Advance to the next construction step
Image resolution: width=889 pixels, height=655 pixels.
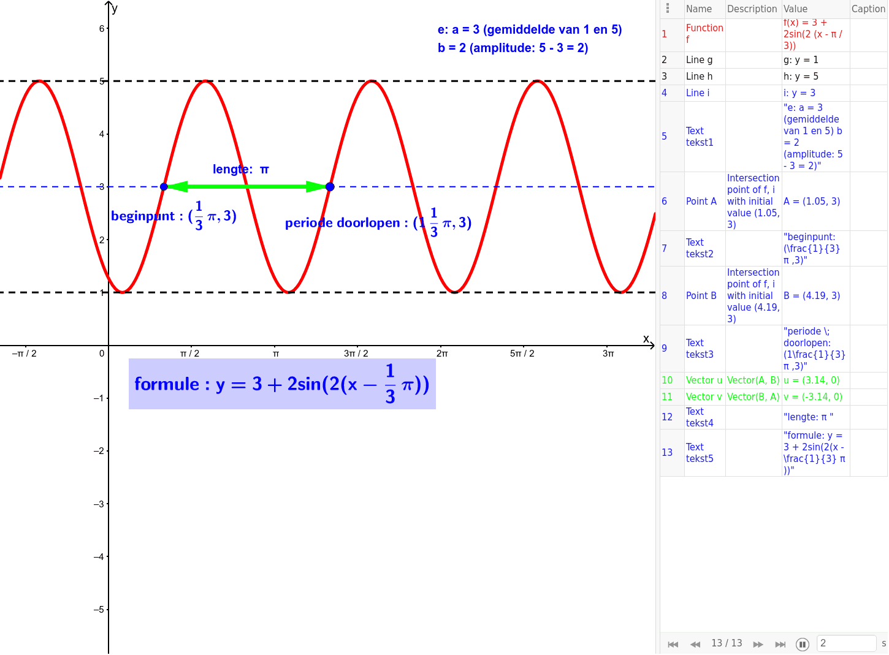758,644
